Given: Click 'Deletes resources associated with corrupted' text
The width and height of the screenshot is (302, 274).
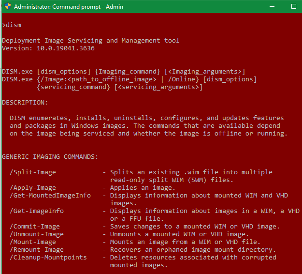Looking at the screenshot, I should click(x=193, y=258).
